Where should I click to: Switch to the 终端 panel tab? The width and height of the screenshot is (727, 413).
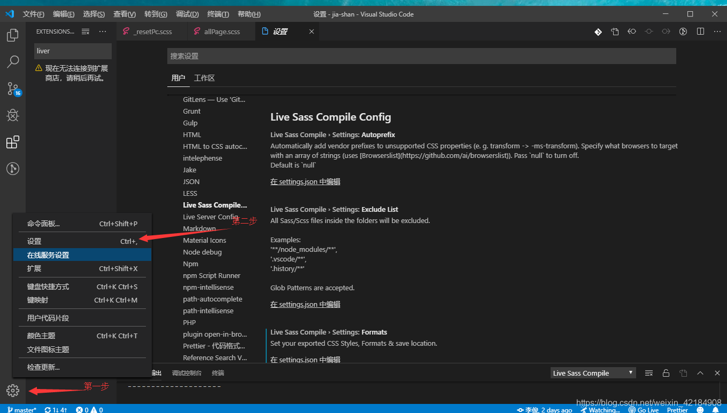coord(218,373)
